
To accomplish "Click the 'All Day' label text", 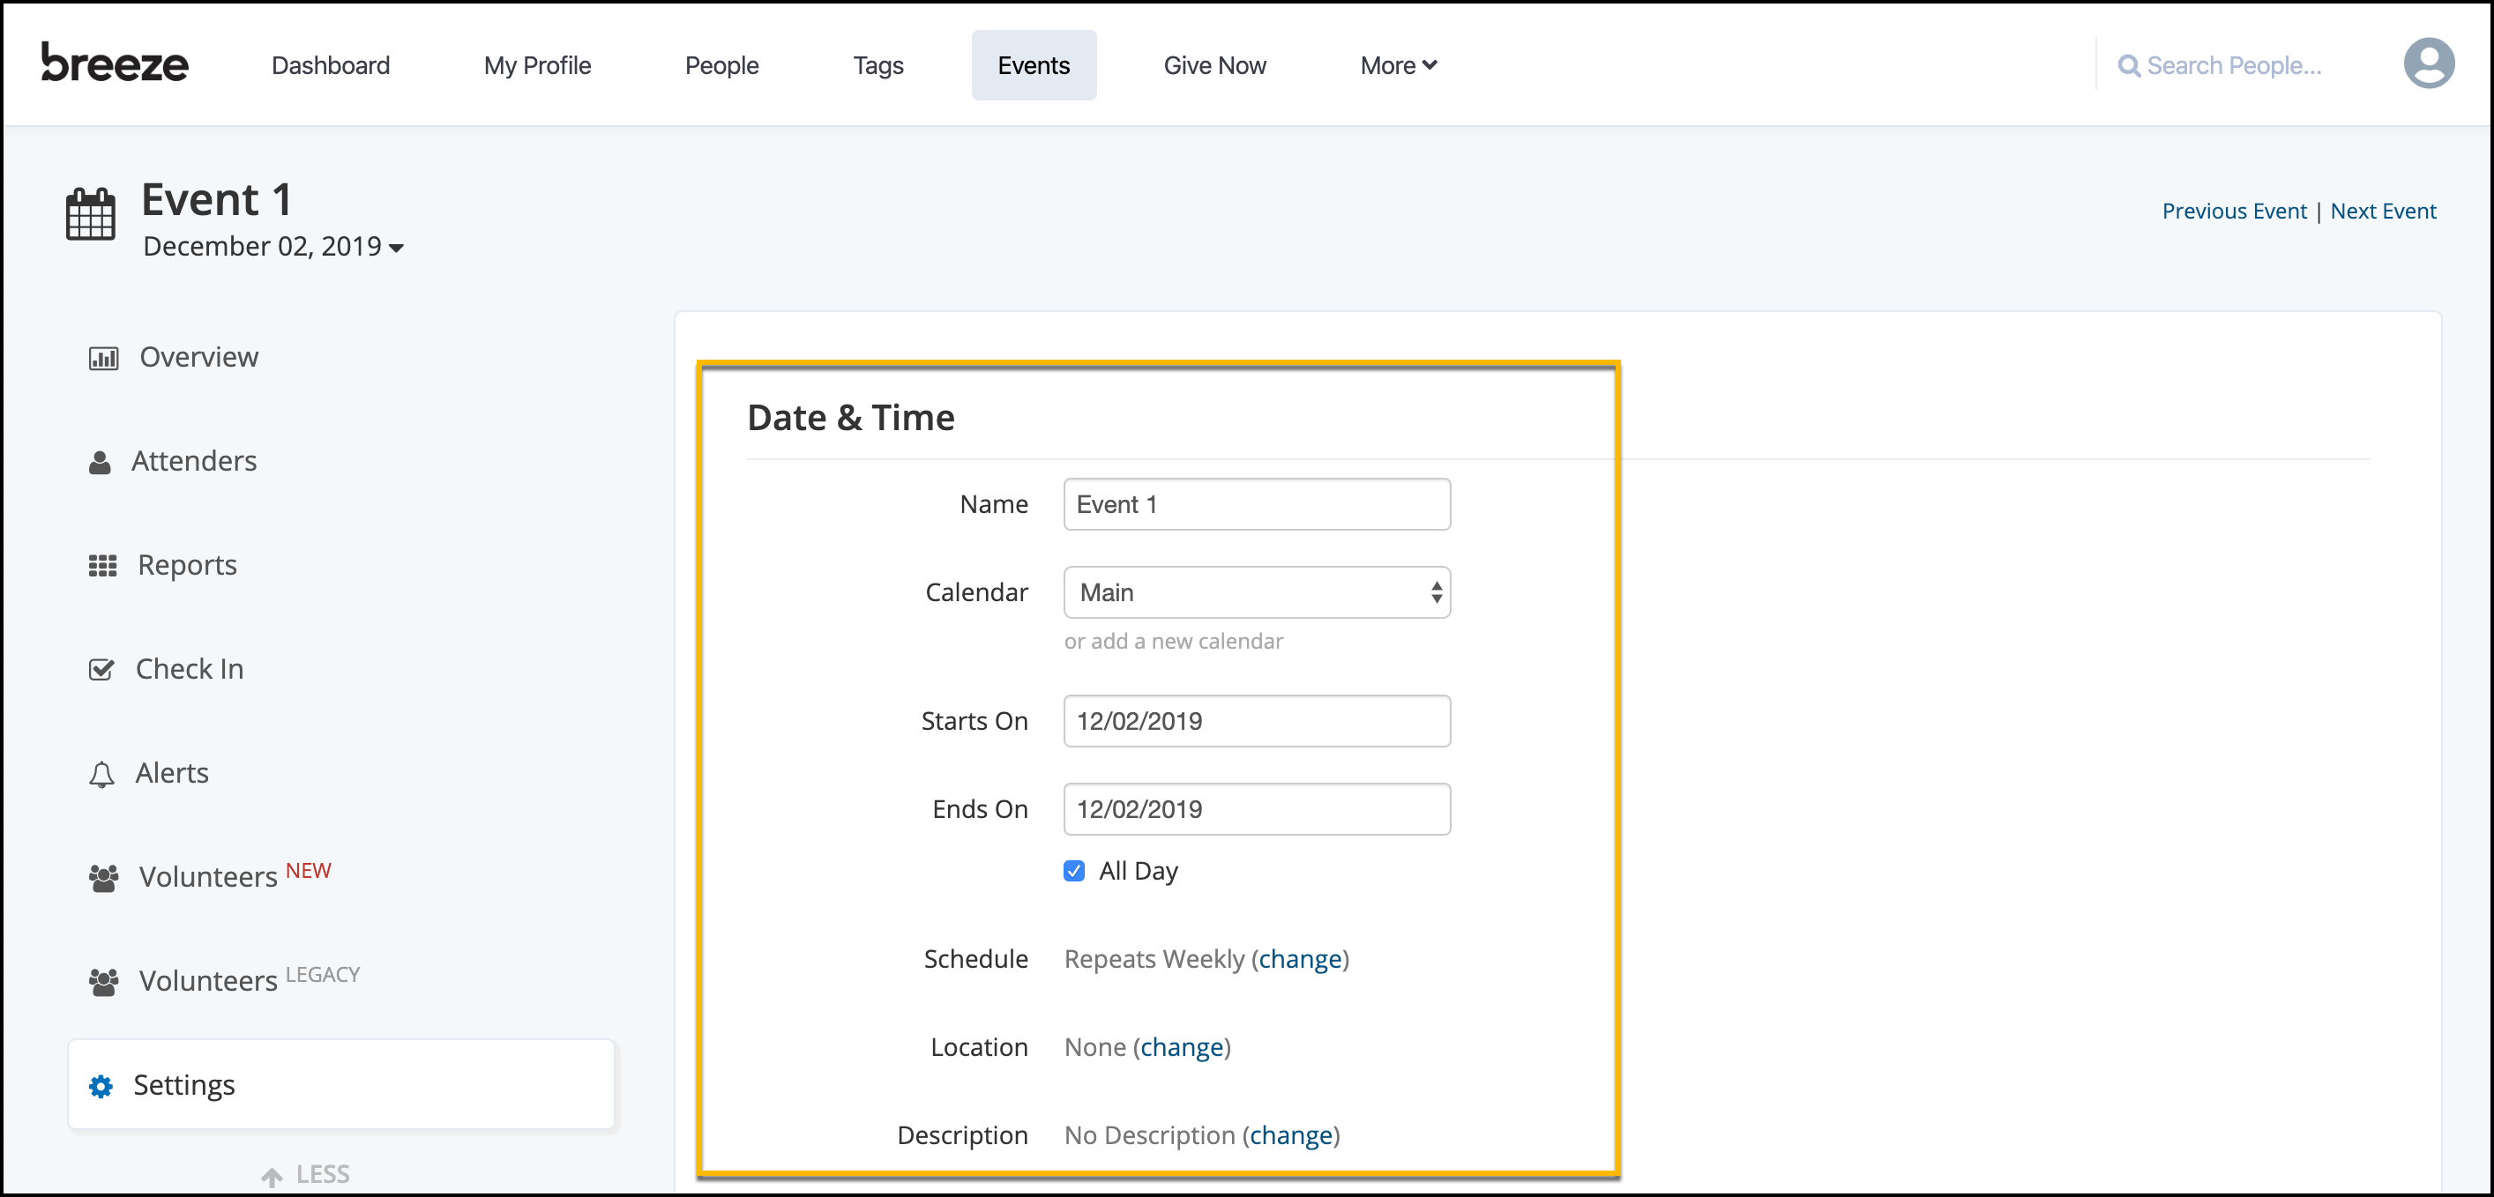I will pos(1138,871).
